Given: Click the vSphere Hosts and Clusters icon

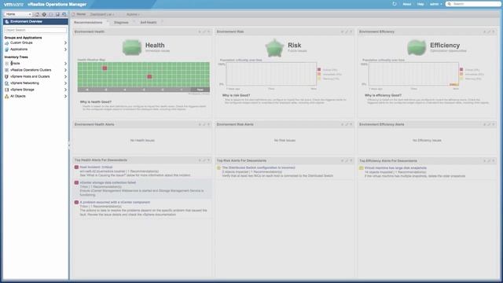Looking at the screenshot, I should pyautogui.click(x=6, y=77).
